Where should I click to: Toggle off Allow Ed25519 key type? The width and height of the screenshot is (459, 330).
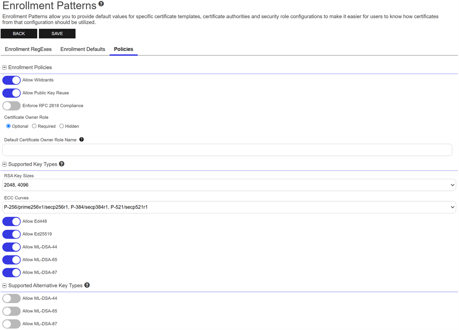coord(11,234)
